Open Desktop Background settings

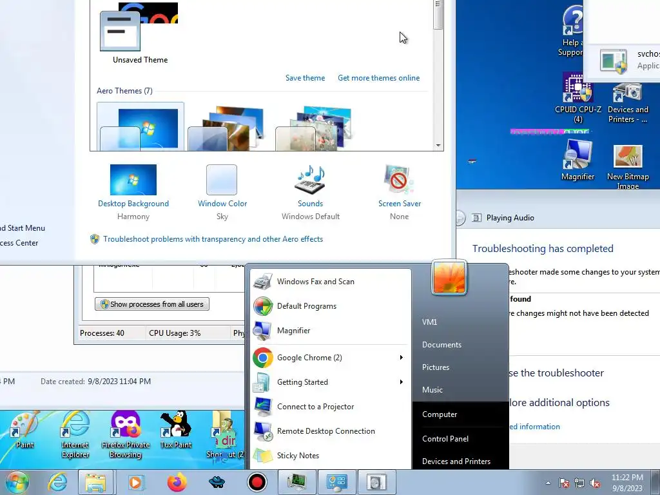coord(133,192)
